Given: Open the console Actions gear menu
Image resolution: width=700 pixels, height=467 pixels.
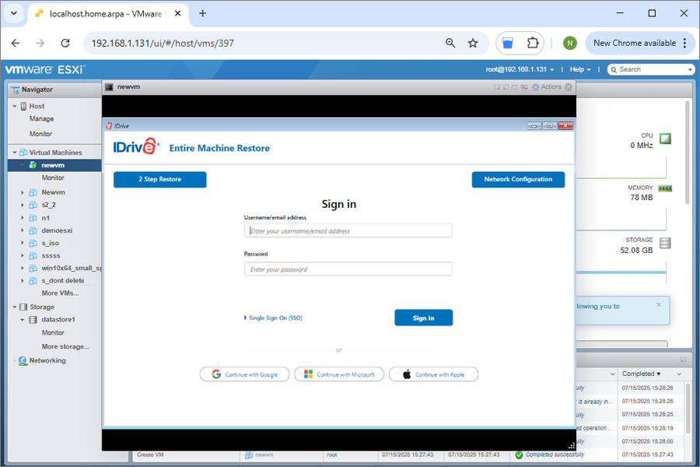Looking at the screenshot, I should pos(536,87).
